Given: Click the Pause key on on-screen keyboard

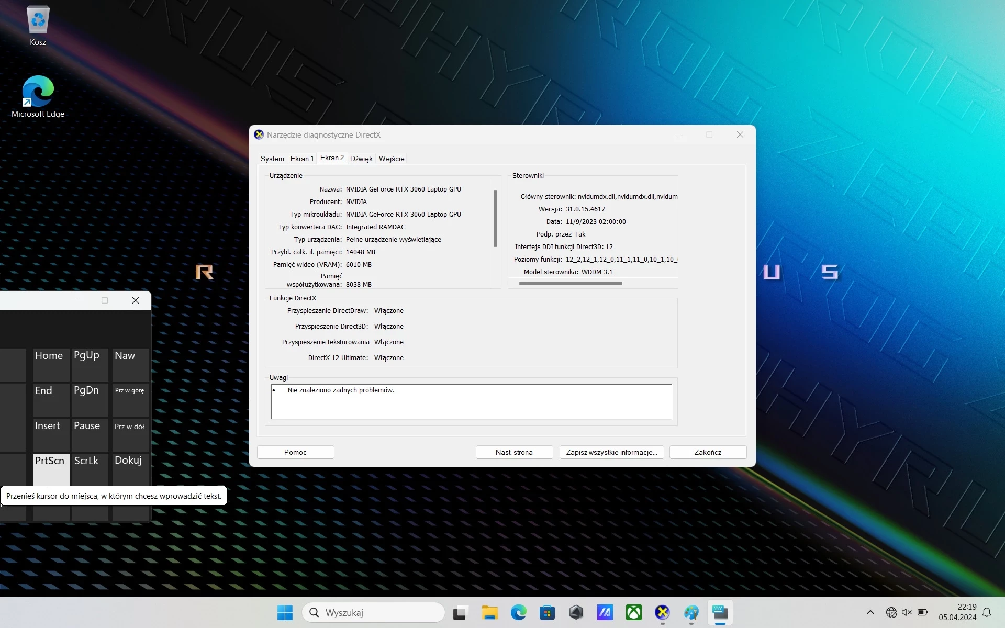Looking at the screenshot, I should point(90,435).
